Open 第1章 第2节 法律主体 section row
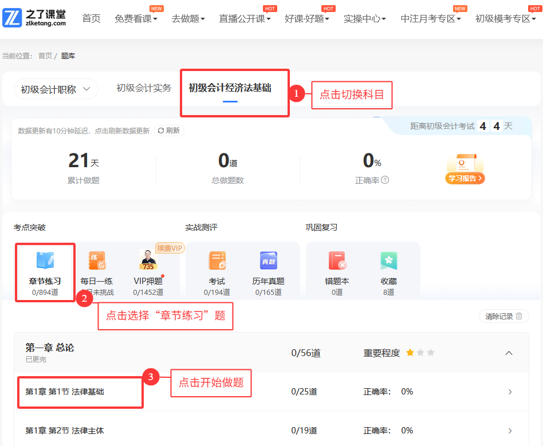This screenshot has height=446, width=543. point(65,430)
